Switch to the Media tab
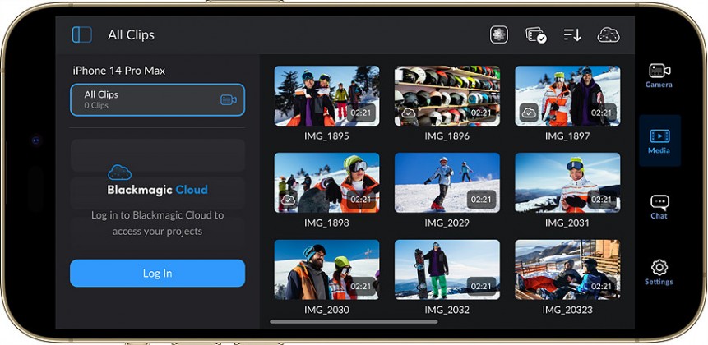Image resolution: width=708 pixels, height=345 pixels. click(x=659, y=140)
